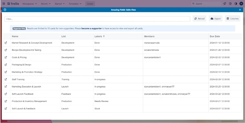Click the Supporter Only badge
The width and height of the screenshot is (245, 123).
click(x=19, y=29)
